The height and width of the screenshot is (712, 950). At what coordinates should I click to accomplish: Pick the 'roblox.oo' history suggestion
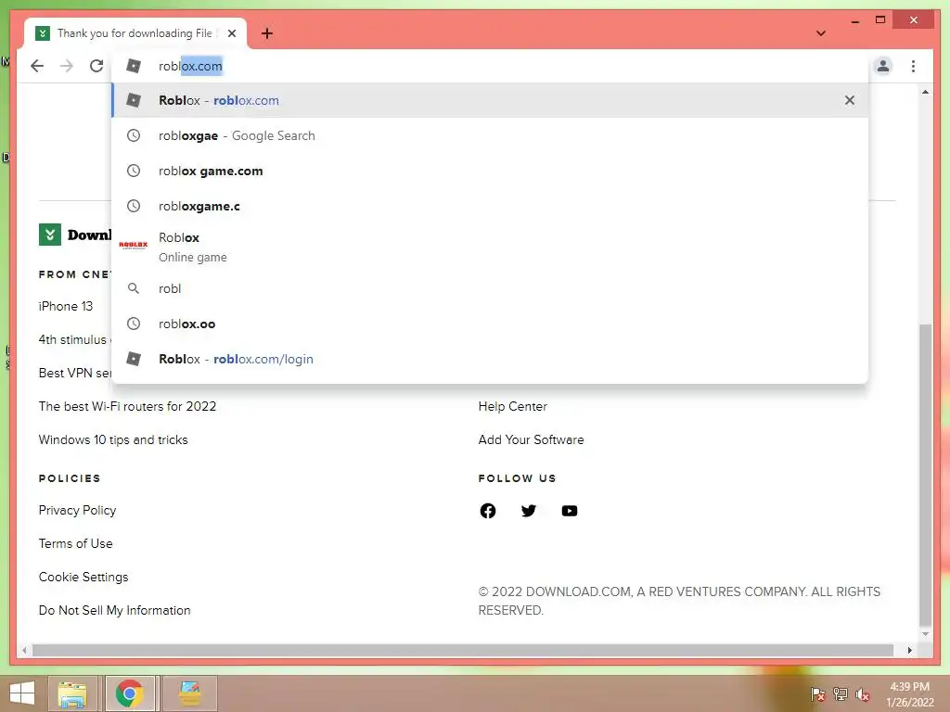490,324
